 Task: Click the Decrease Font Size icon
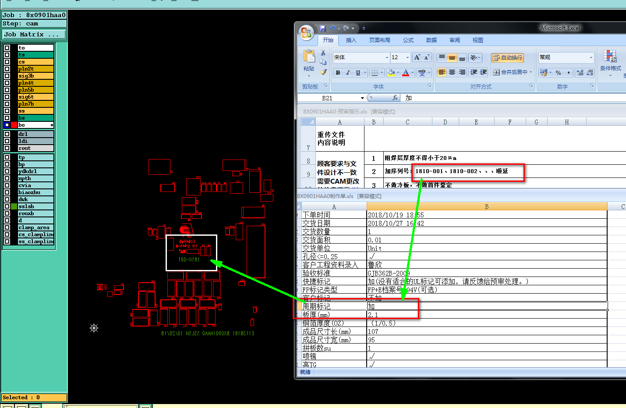click(427, 57)
